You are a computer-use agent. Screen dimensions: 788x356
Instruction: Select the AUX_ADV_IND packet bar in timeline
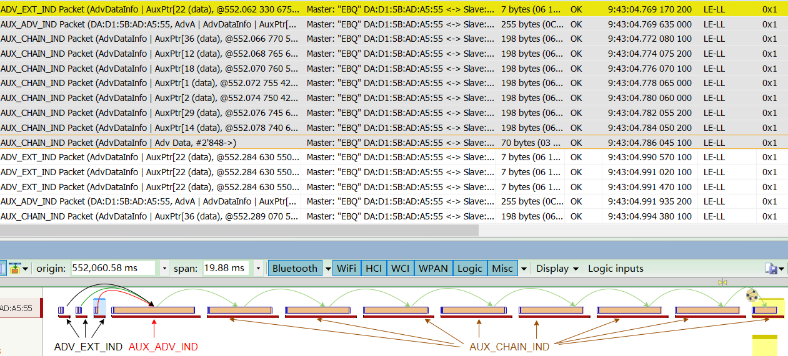(x=153, y=310)
